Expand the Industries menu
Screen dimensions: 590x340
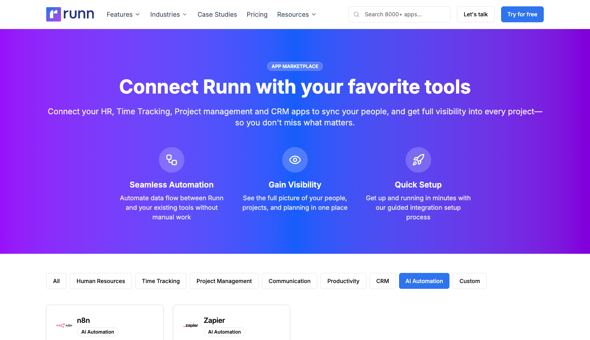(169, 14)
